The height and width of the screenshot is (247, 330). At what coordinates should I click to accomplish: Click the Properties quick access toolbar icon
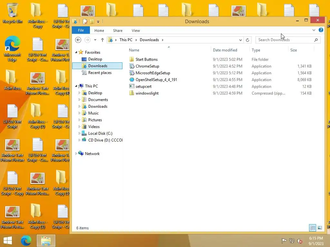pos(85,22)
